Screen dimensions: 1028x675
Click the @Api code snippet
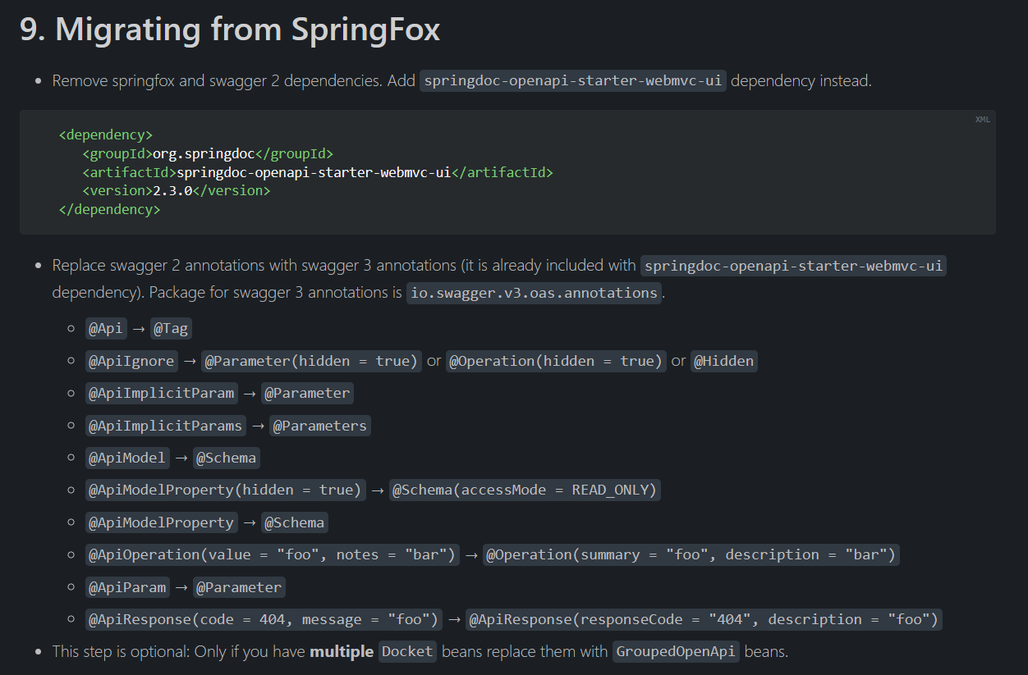pos(106,329)
